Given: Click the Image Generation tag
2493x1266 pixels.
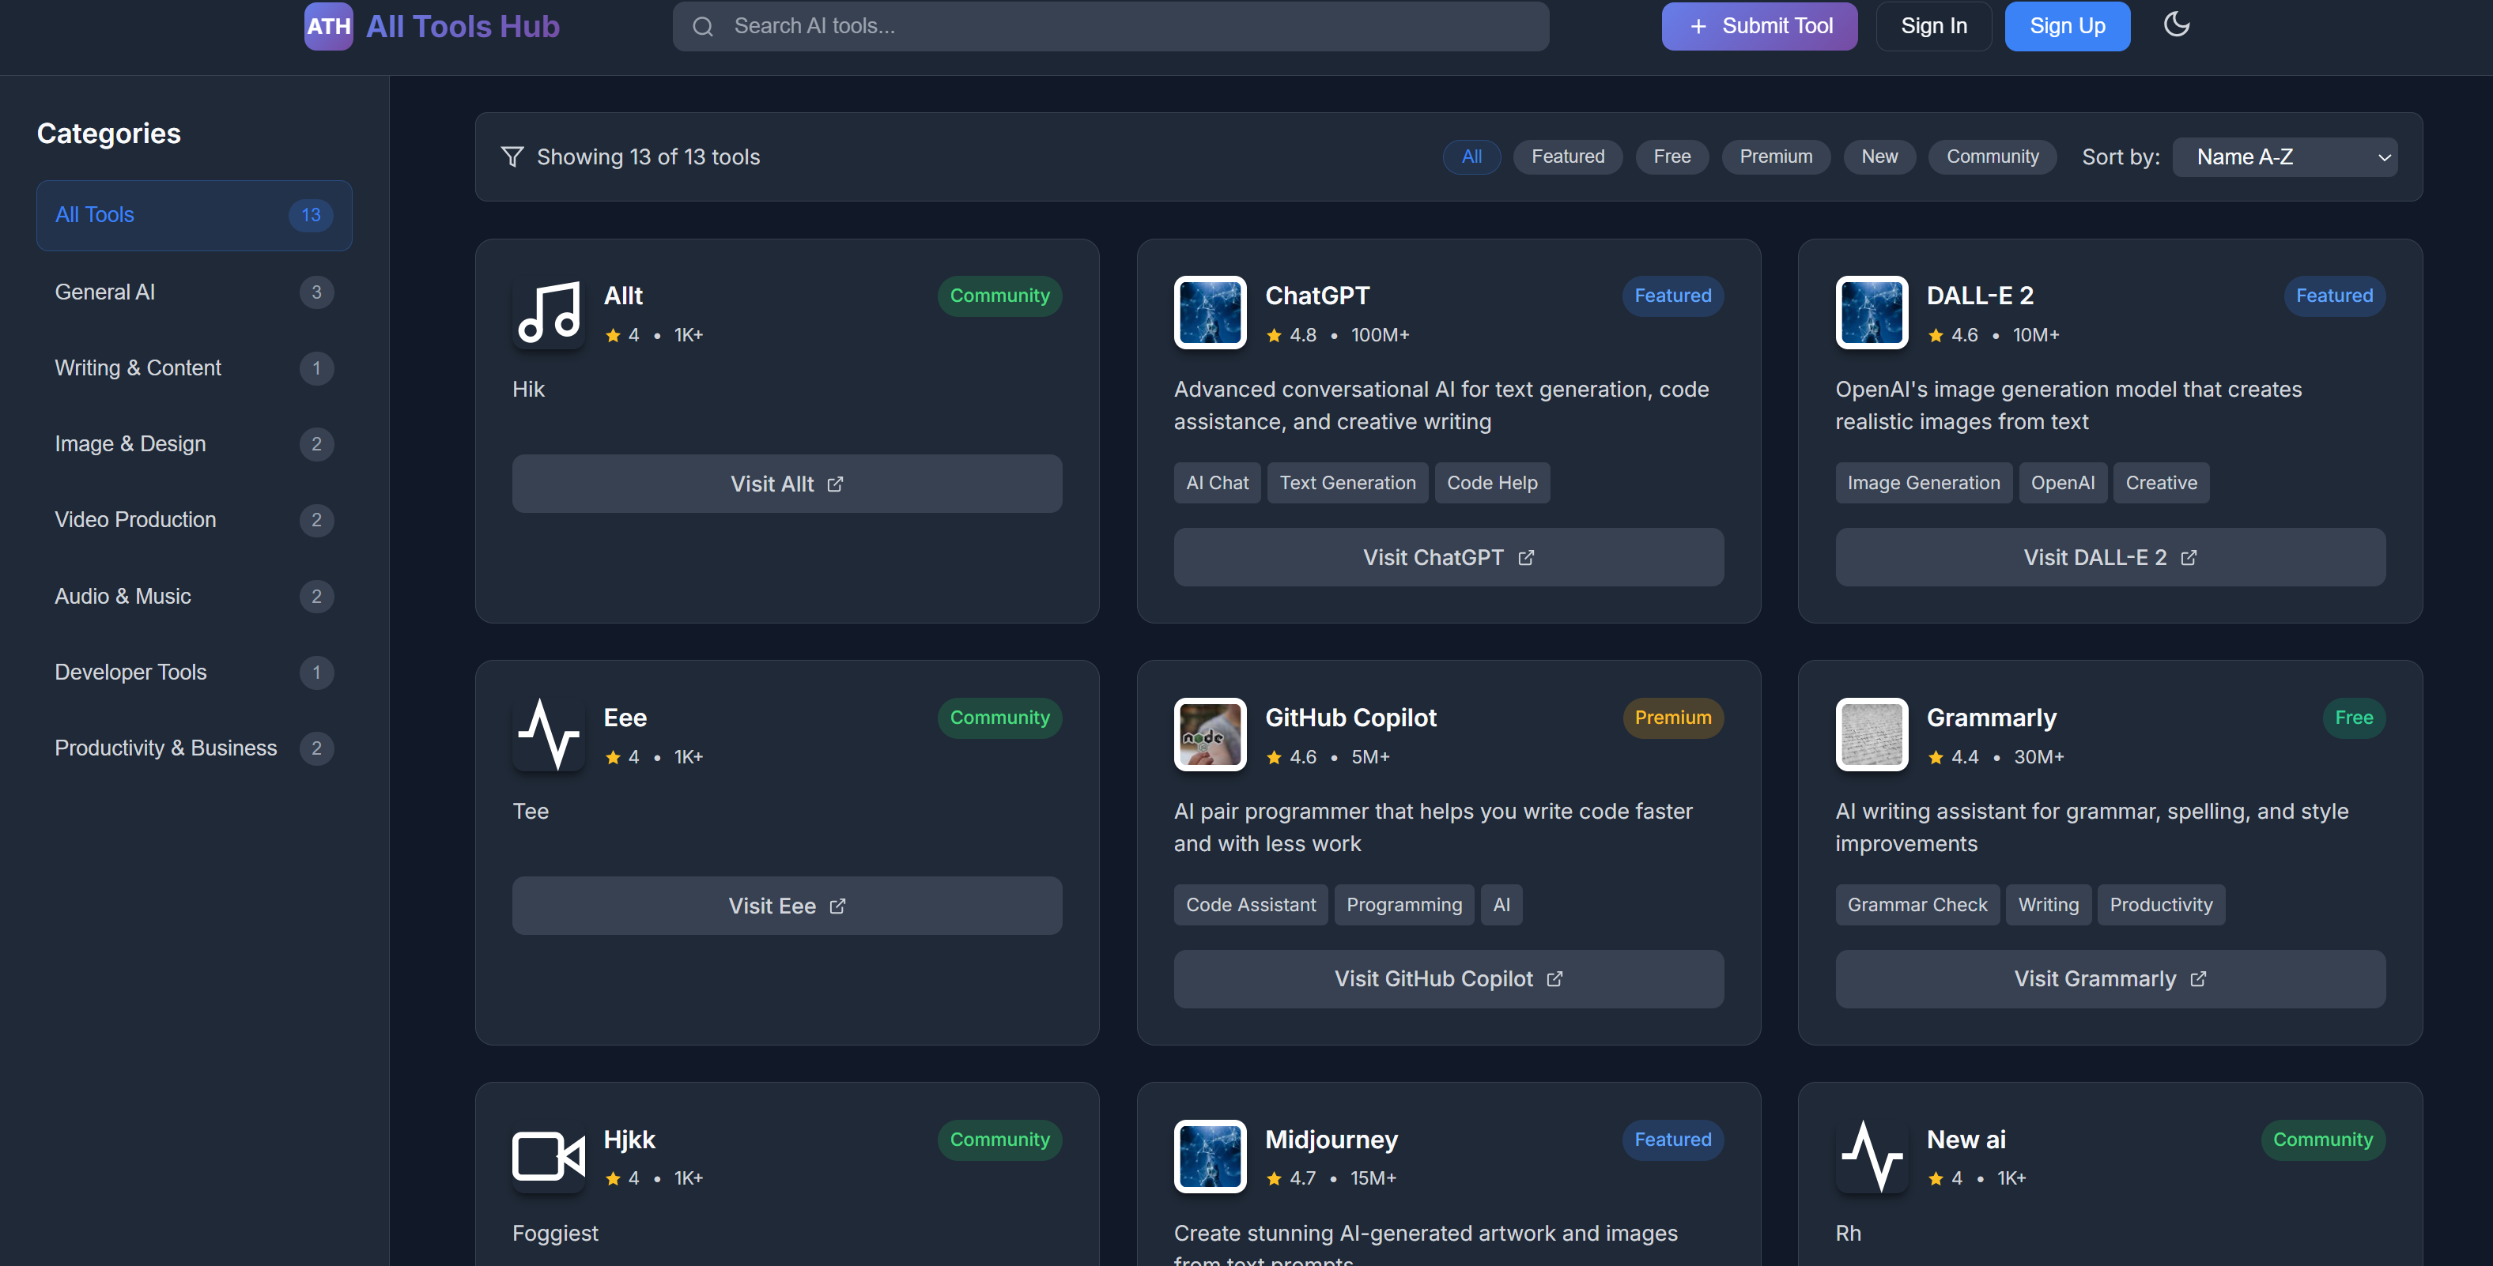Looking at the screenshot, I should pos(1923,483).
